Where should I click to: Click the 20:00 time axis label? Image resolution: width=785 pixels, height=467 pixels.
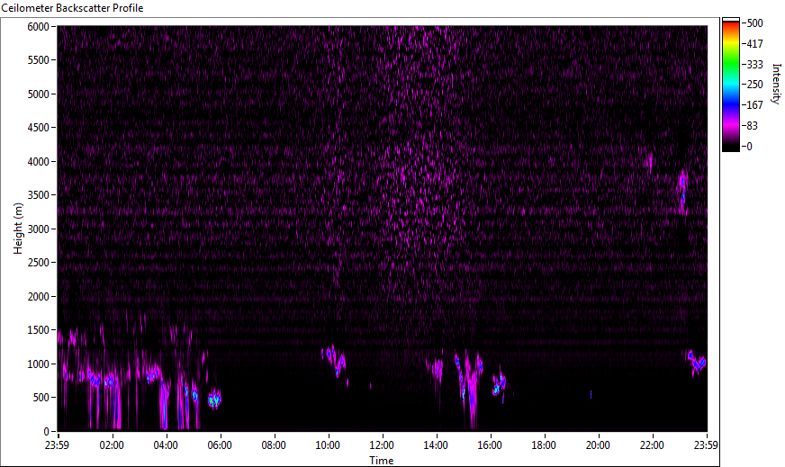pos(598,445)
